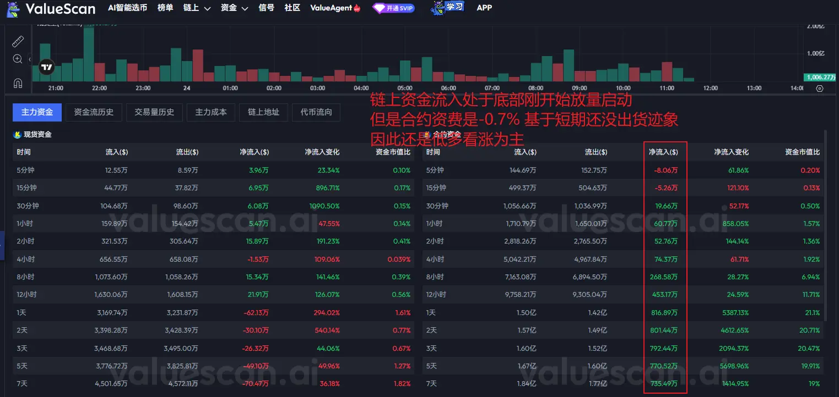839x397 pixels.
Task: Click the 21.1% market cap ratio
Action: 813,312
